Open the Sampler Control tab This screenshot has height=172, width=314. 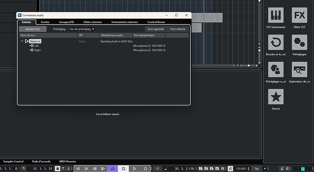[x=13, y=162]
